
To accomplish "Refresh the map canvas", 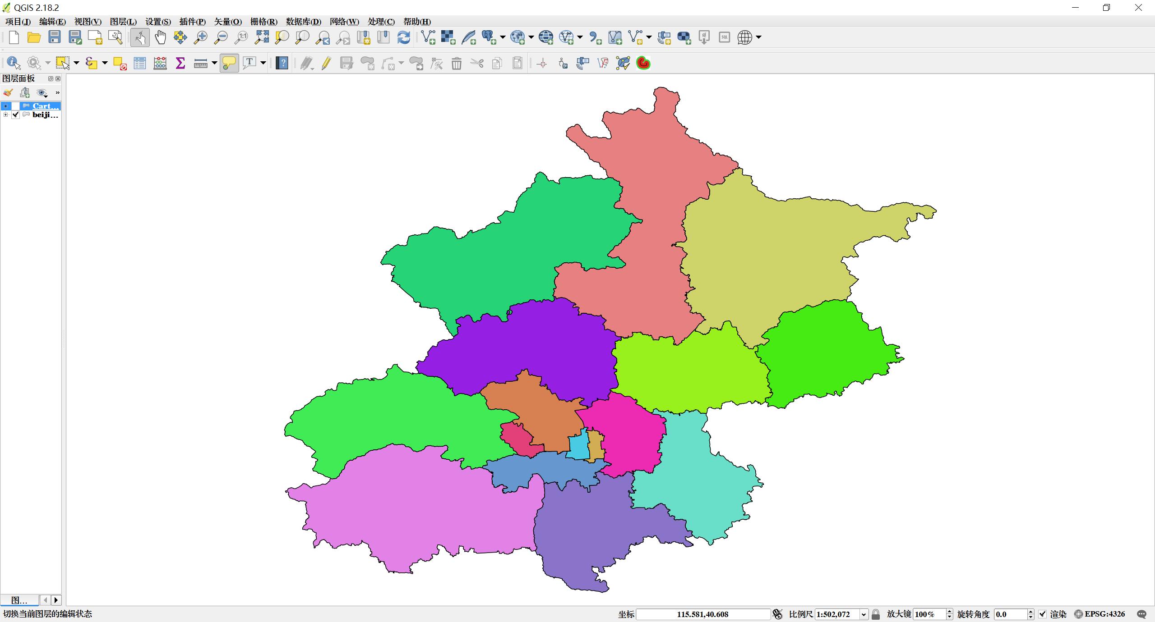I will tap(404, 37).
